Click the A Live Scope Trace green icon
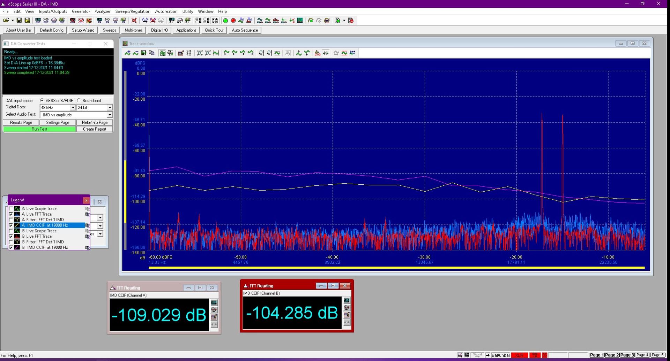The width and height of the screenshot is (670, 361). coord(17,209)
